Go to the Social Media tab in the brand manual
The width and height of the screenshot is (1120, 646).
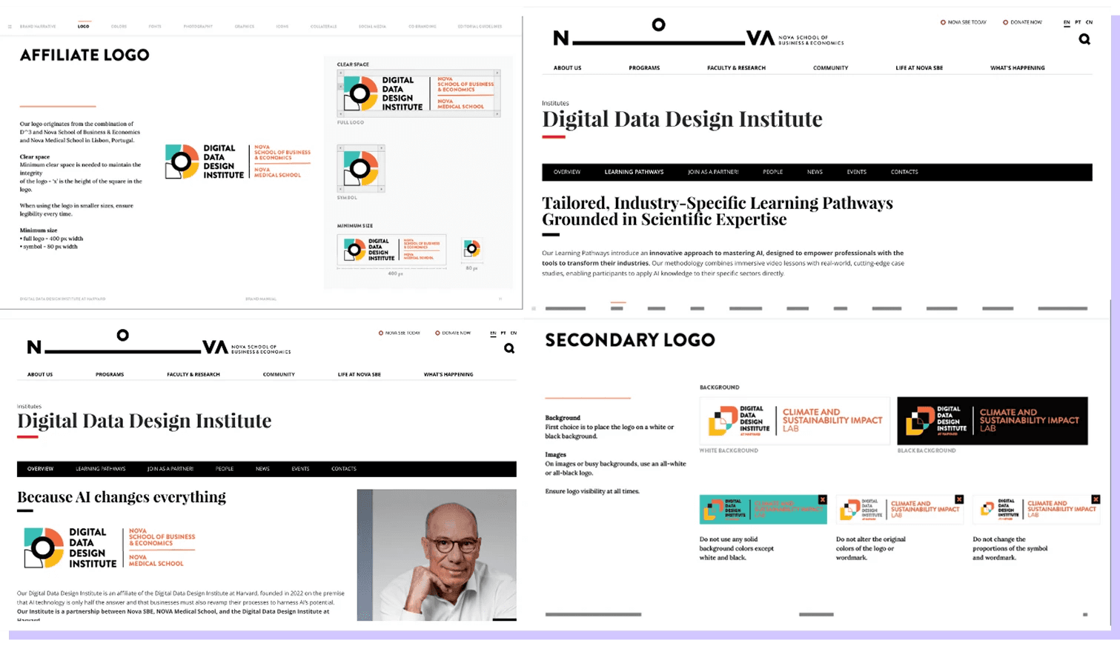pyautogui.click(x=372, y=27)
